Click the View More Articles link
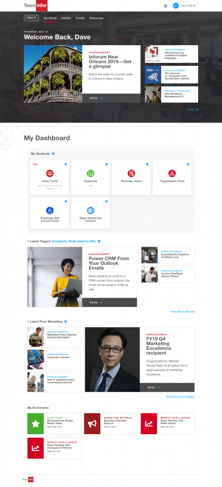This screenshot has height=487, width=222. [182, 312]
